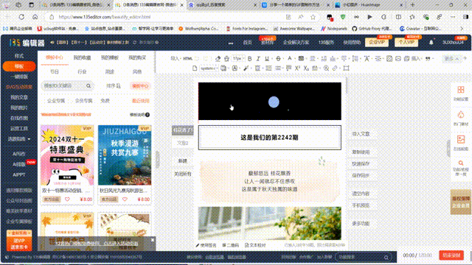Apply superscript X² formatting
This screenshot has width=472, height=265.
click(297, 68)
